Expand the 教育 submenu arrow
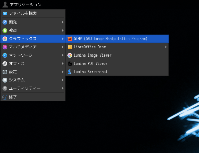199x153 pixels. point(63,31)
